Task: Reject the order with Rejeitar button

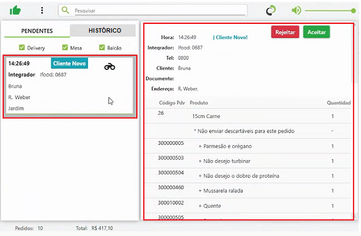Action: pos(285,32)
